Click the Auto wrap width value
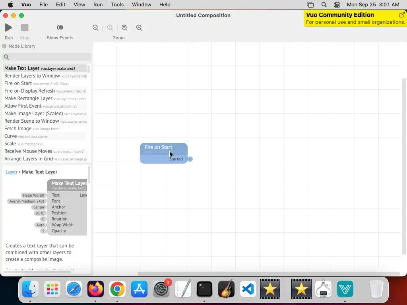The height and width of the screenshot is (305, 407). coord(40,225)
